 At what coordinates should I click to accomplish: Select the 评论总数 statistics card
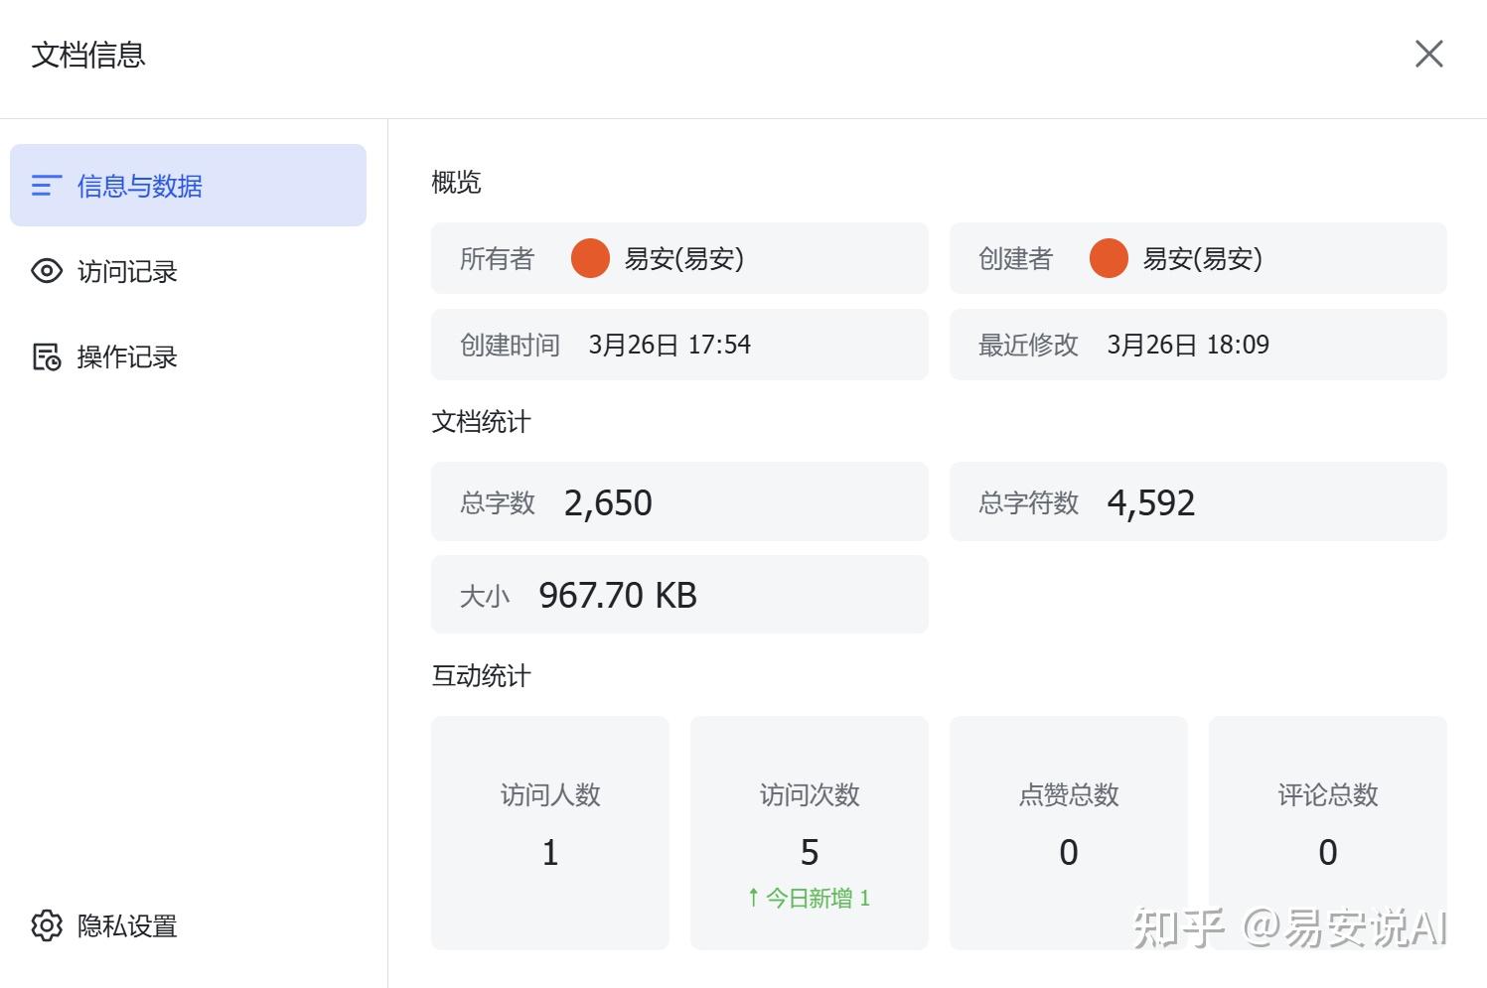click(x=1328, y=832)
